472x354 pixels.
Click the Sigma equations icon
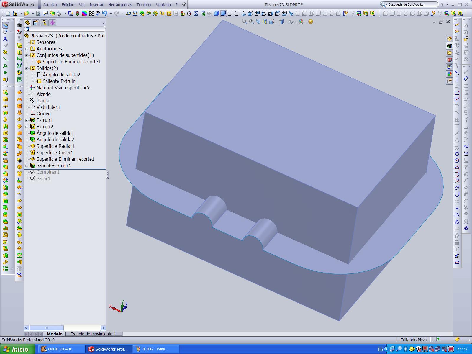pyautogui.click(x=196, y=13)
